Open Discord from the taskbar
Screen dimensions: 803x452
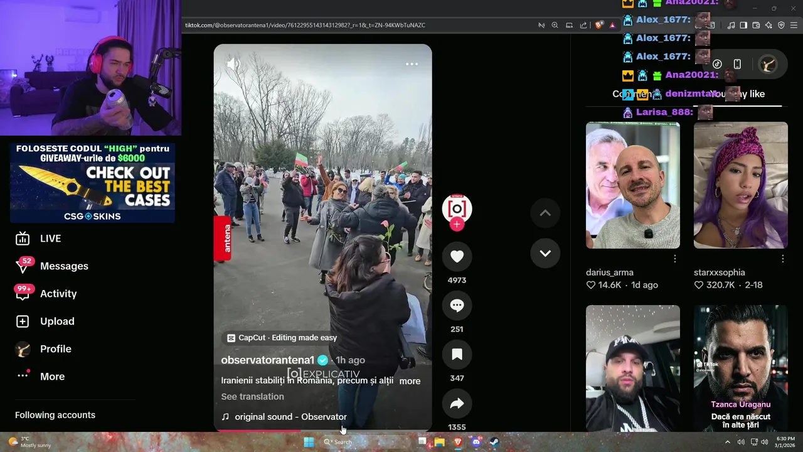tap(476, 442)
